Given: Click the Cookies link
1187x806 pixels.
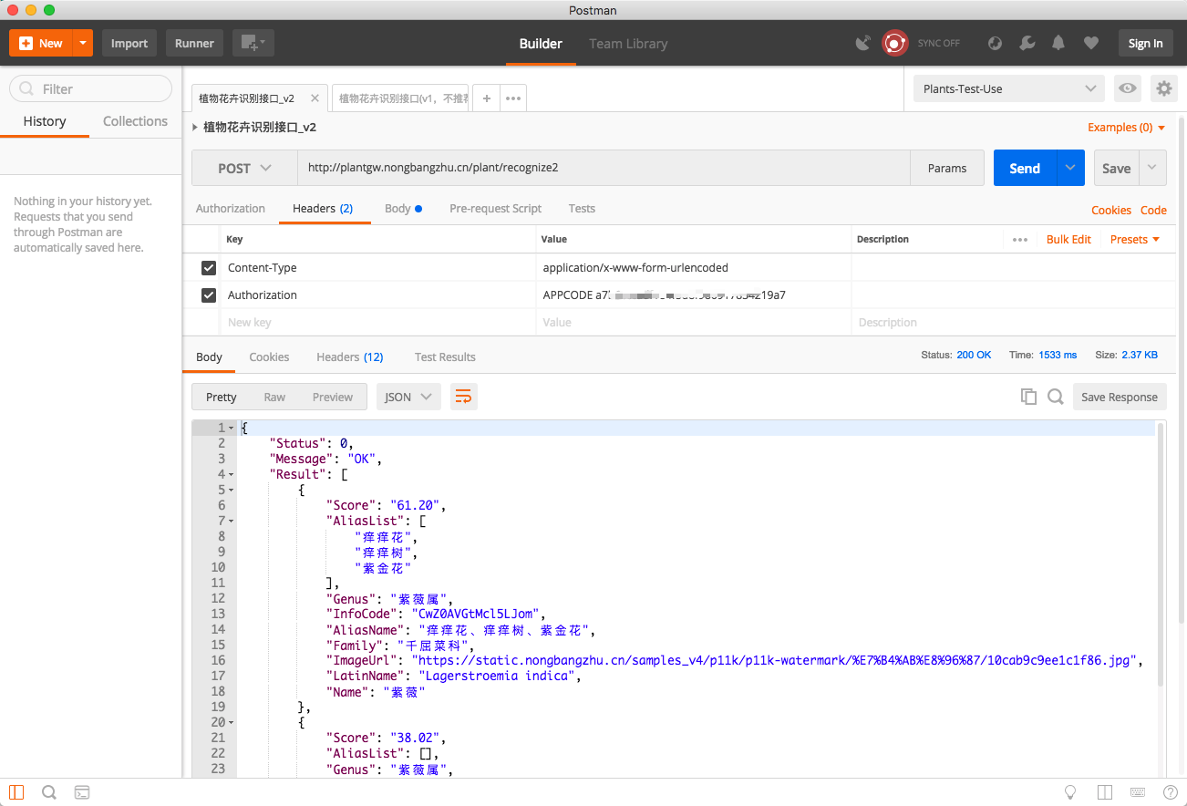Looking at the screenshot, I should (1111, 210).
